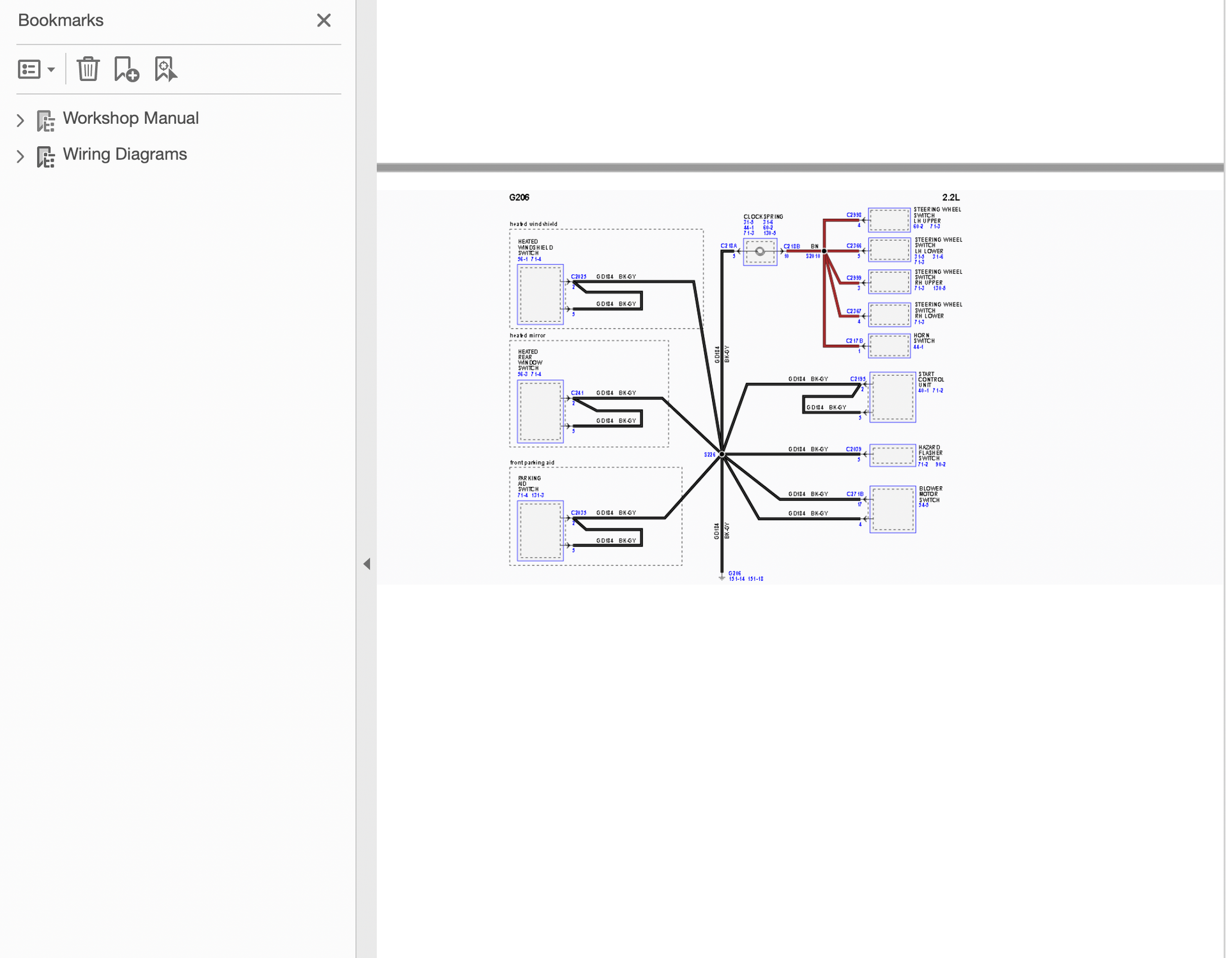Expand the Workshop Manual bookmark
The image size is (1226, 958).
click(20, 120)
